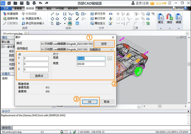Viewport: 191px width, 134px height.
Task: Expand dropdown arrow under 属性 button
Action: 161,28
